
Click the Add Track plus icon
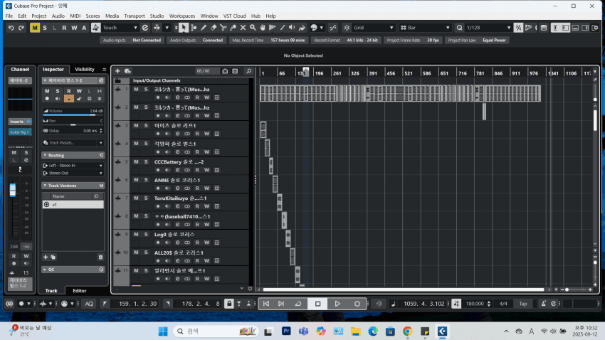(117, 71)
